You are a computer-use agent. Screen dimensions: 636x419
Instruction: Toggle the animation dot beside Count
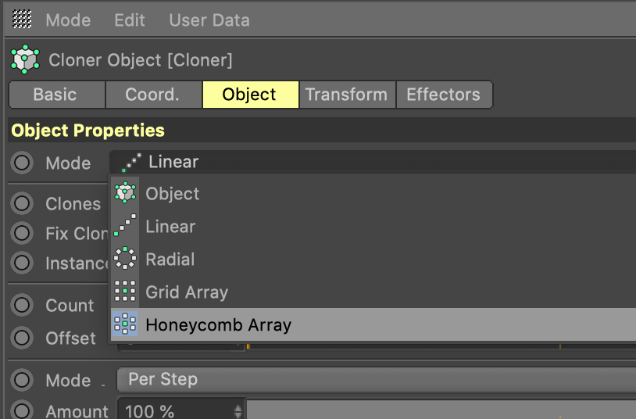(x=23, y=305)
